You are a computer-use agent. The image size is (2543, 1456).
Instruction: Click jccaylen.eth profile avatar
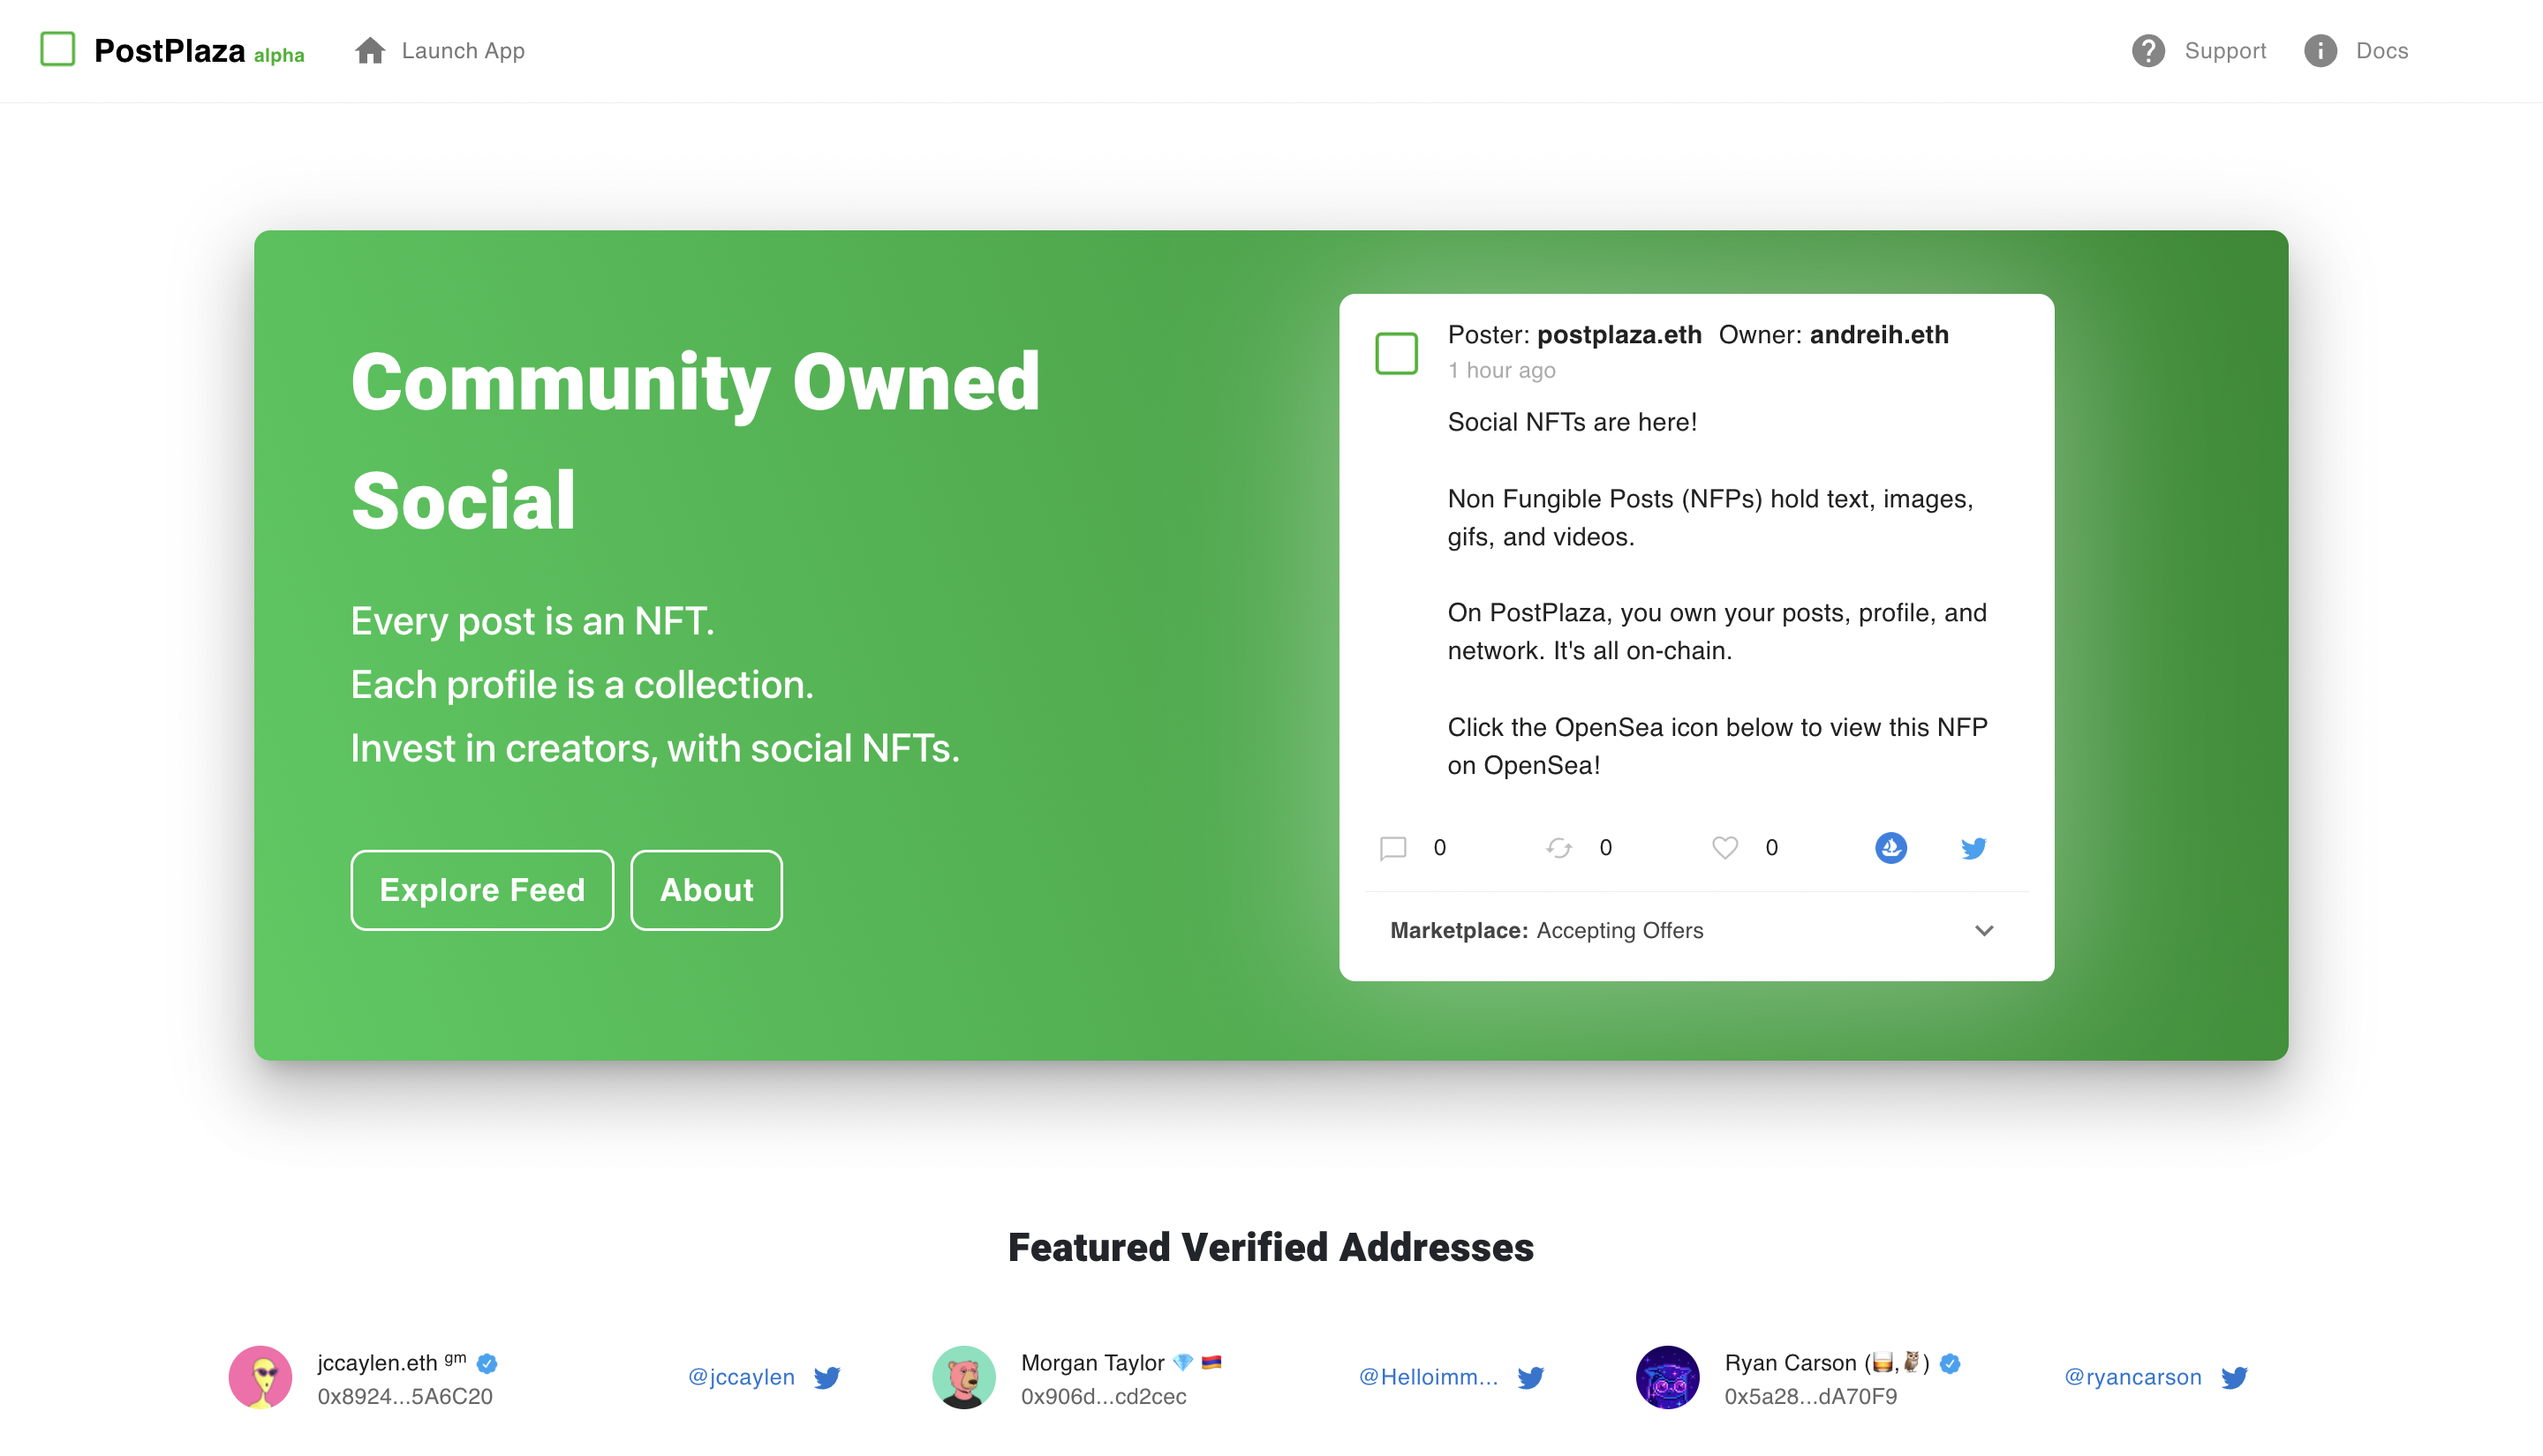(260, 1377)
